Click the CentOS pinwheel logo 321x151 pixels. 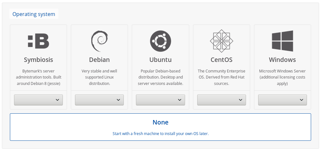221,41
